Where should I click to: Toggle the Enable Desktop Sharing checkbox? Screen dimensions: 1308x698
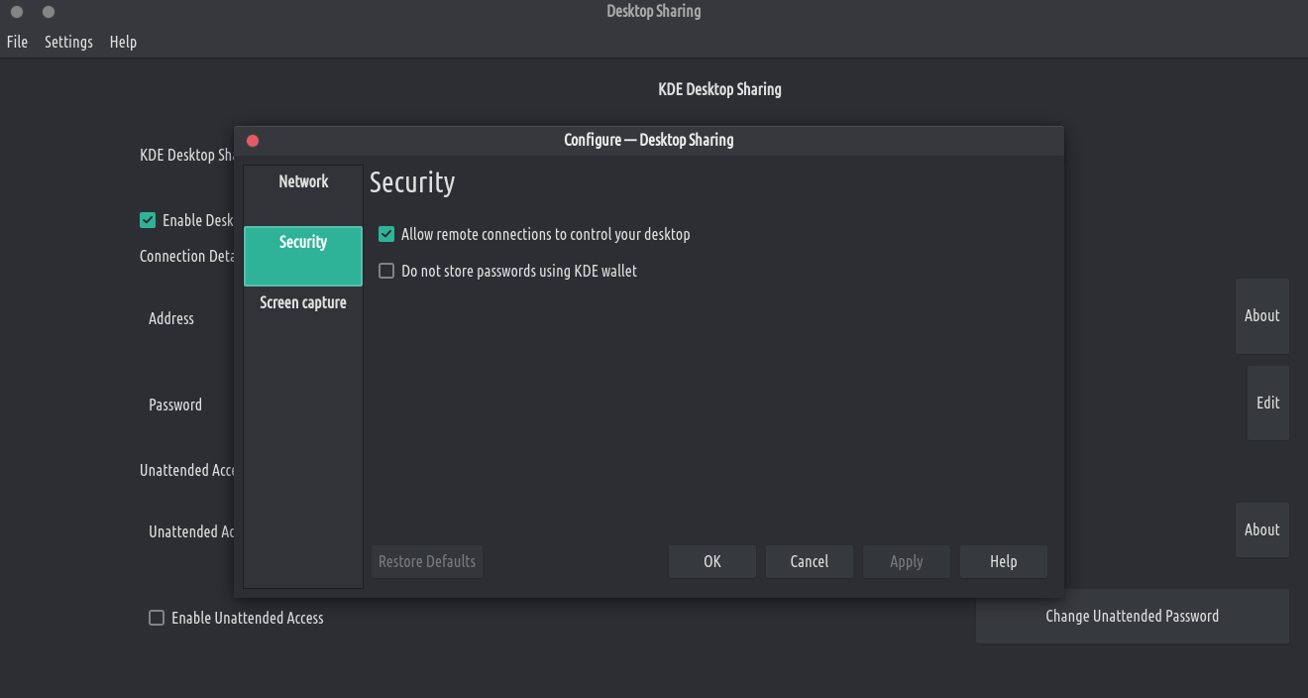click(149, 220)
